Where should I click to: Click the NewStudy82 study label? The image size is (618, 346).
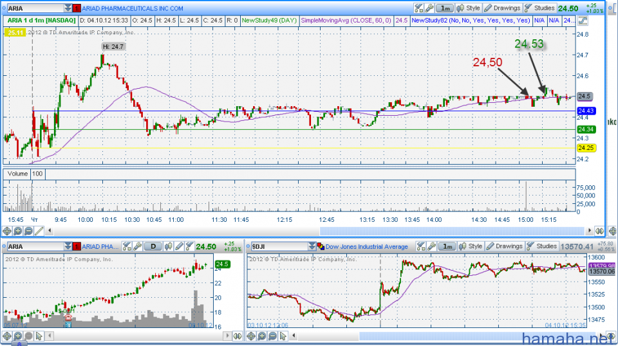(x=471, y=21)
